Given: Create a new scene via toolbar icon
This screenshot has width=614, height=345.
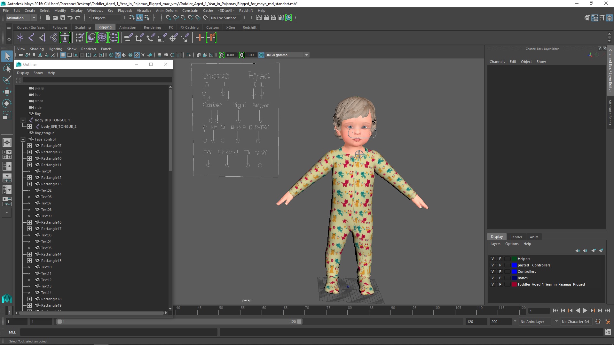Looking at the screenshot, I should (48, 18).
